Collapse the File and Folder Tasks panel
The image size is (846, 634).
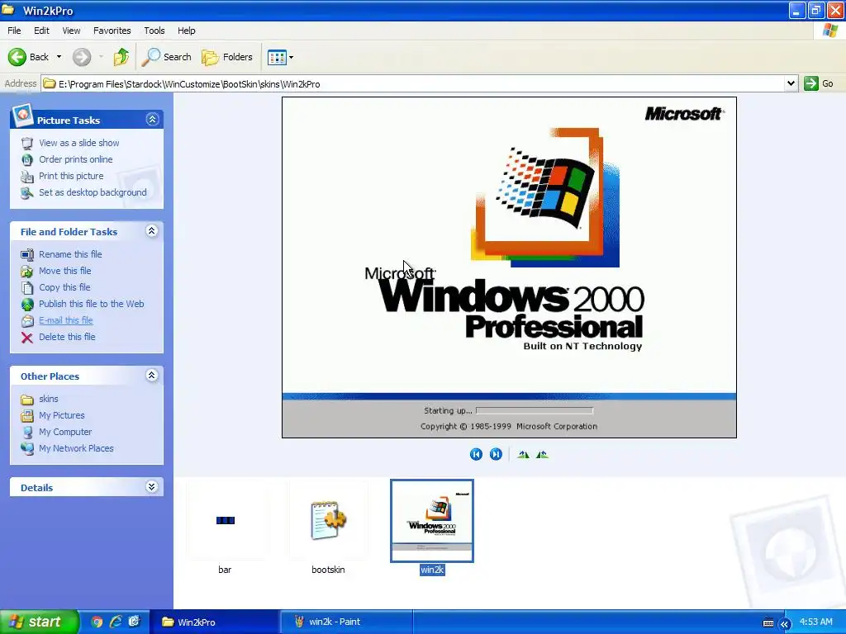coord(152,231)
